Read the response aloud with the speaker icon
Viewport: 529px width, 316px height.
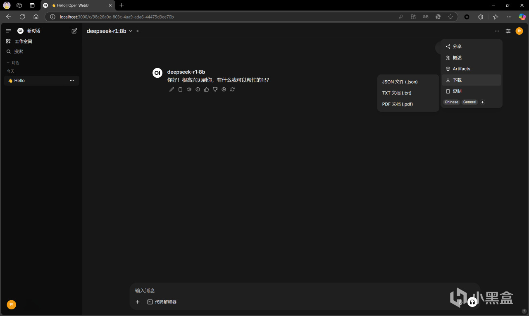click(x=189, y=89)
